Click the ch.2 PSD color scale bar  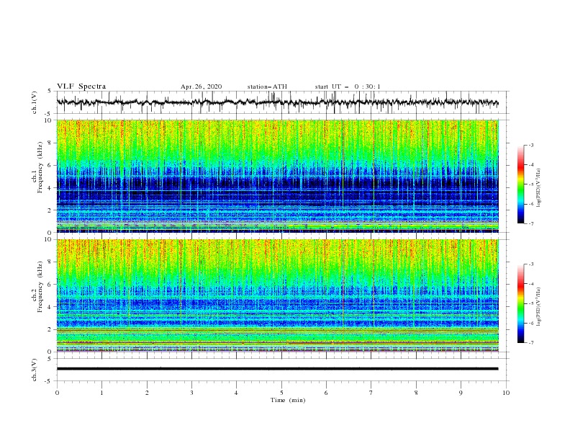[x=520, y=303]
